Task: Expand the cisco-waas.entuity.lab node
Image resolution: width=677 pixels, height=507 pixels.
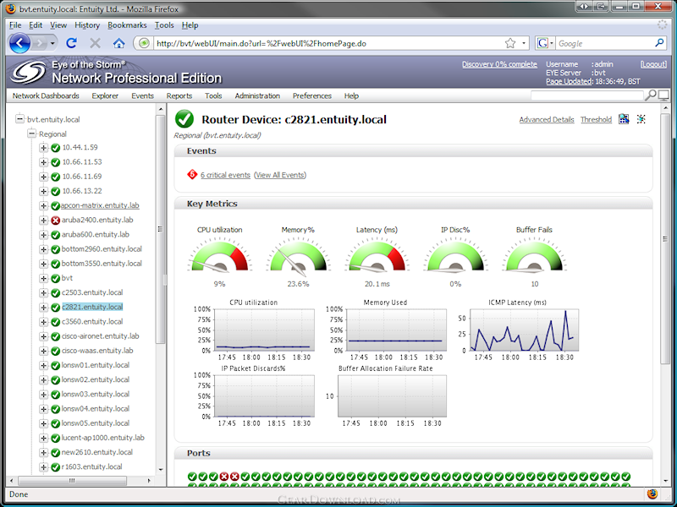Action: (43, 351)
